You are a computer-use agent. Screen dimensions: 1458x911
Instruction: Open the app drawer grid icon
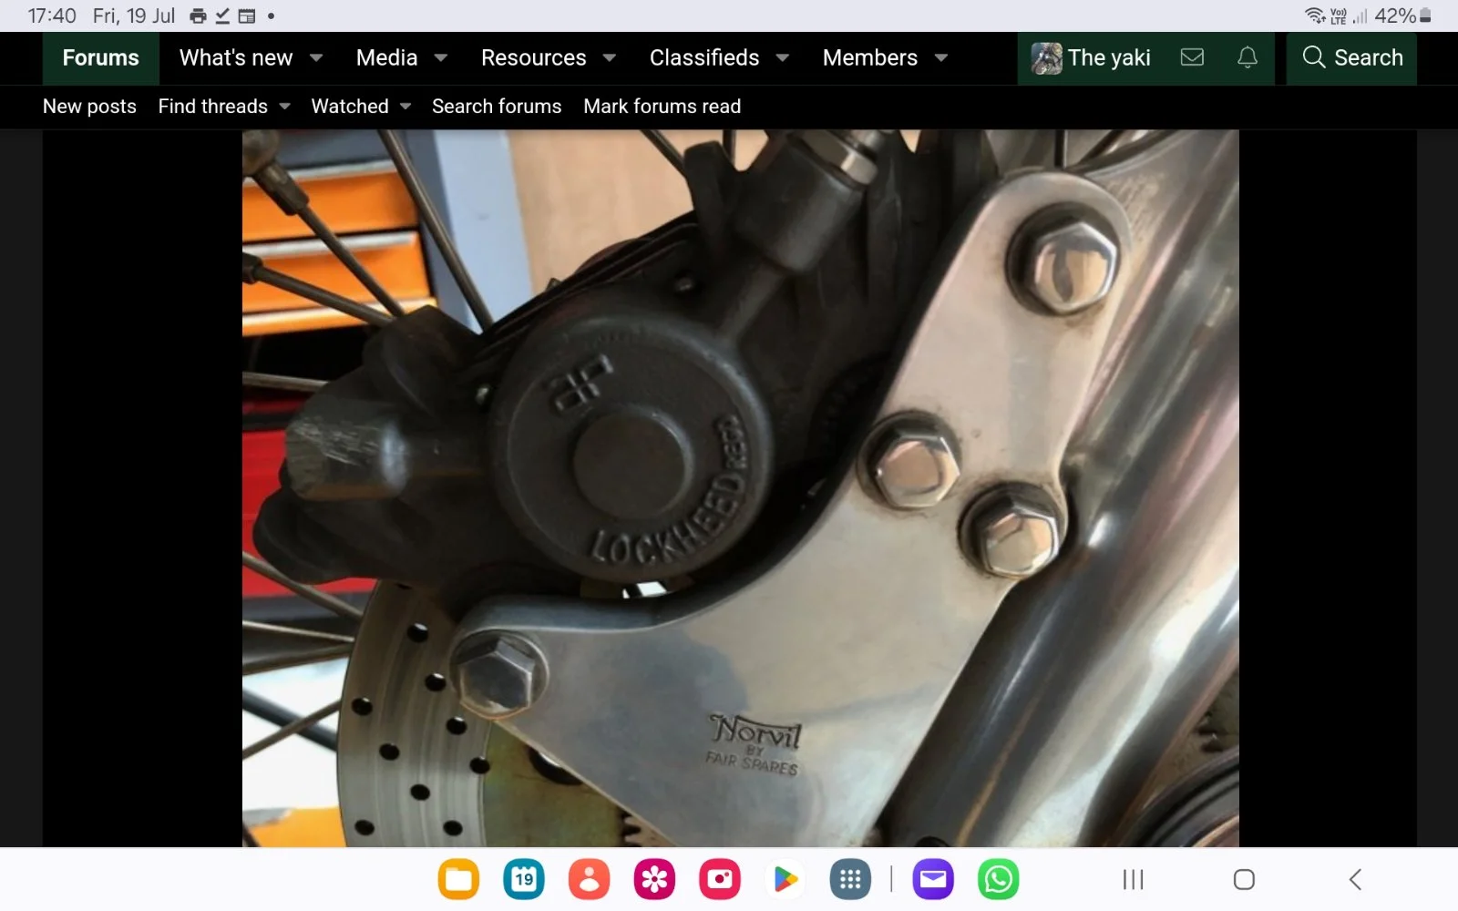tap(849, 879)
